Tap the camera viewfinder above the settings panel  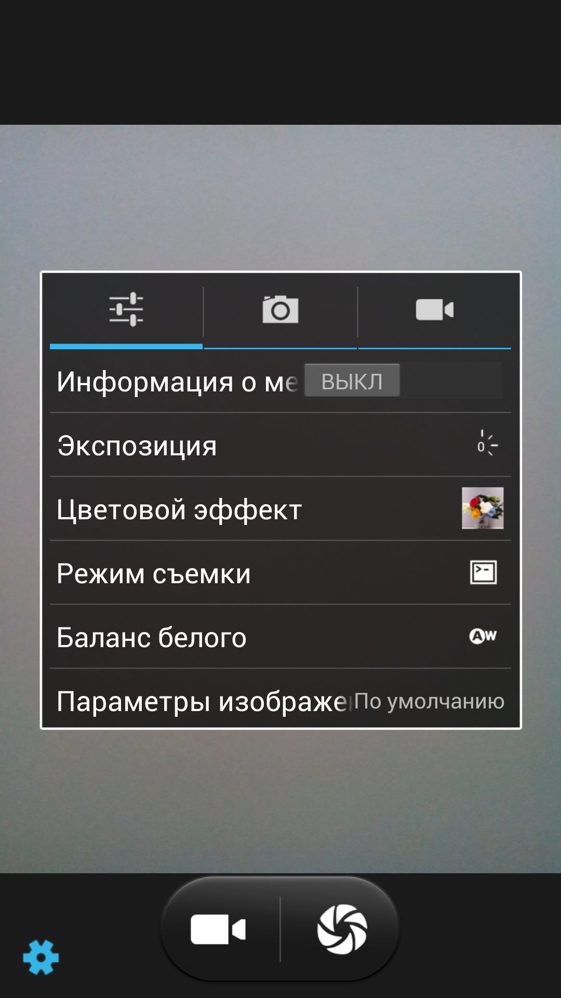tap(280, 198)
